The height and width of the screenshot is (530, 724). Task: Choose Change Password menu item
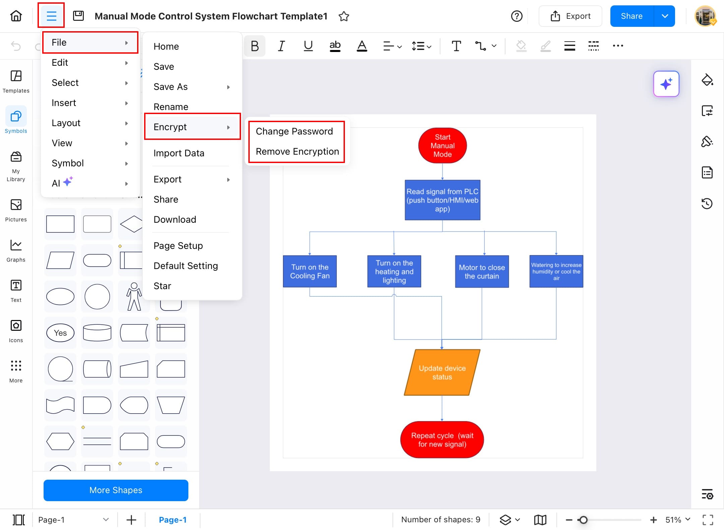pos(294,131)
